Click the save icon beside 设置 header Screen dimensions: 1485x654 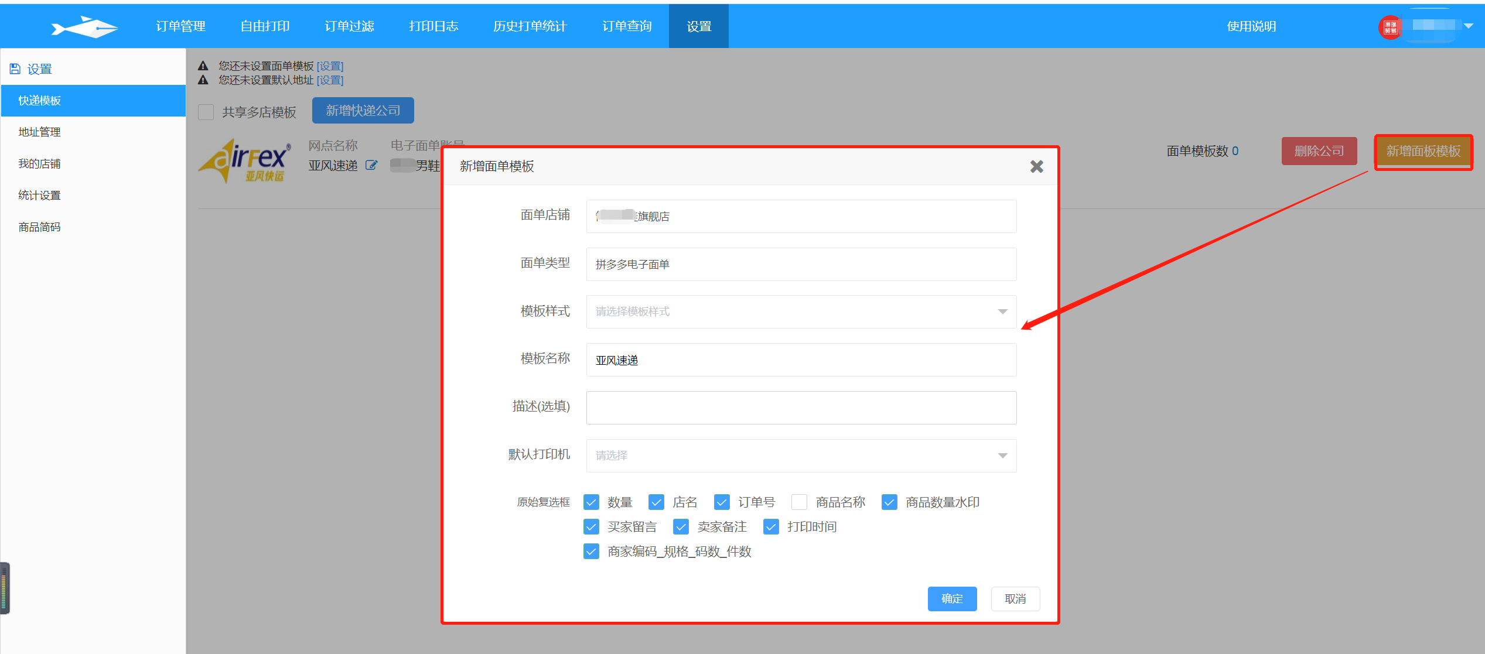15,69
